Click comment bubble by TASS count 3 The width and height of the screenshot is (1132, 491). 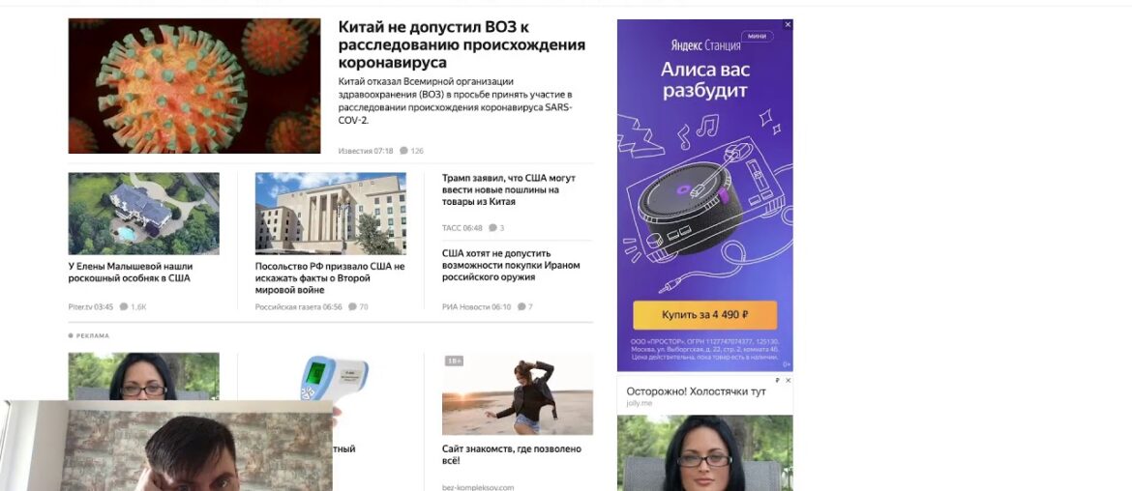492,228
